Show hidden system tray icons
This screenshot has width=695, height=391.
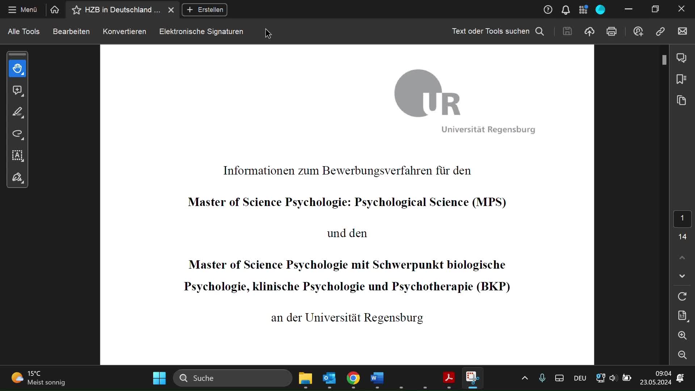coord(525,378)
